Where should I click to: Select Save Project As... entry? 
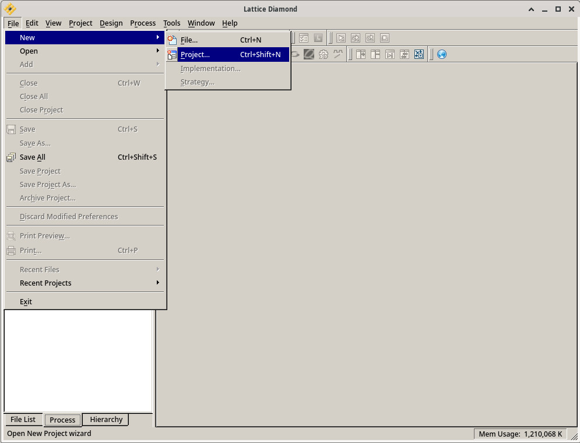[85, 185]
